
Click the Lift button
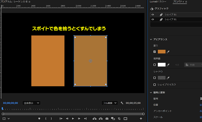[95, 119]
